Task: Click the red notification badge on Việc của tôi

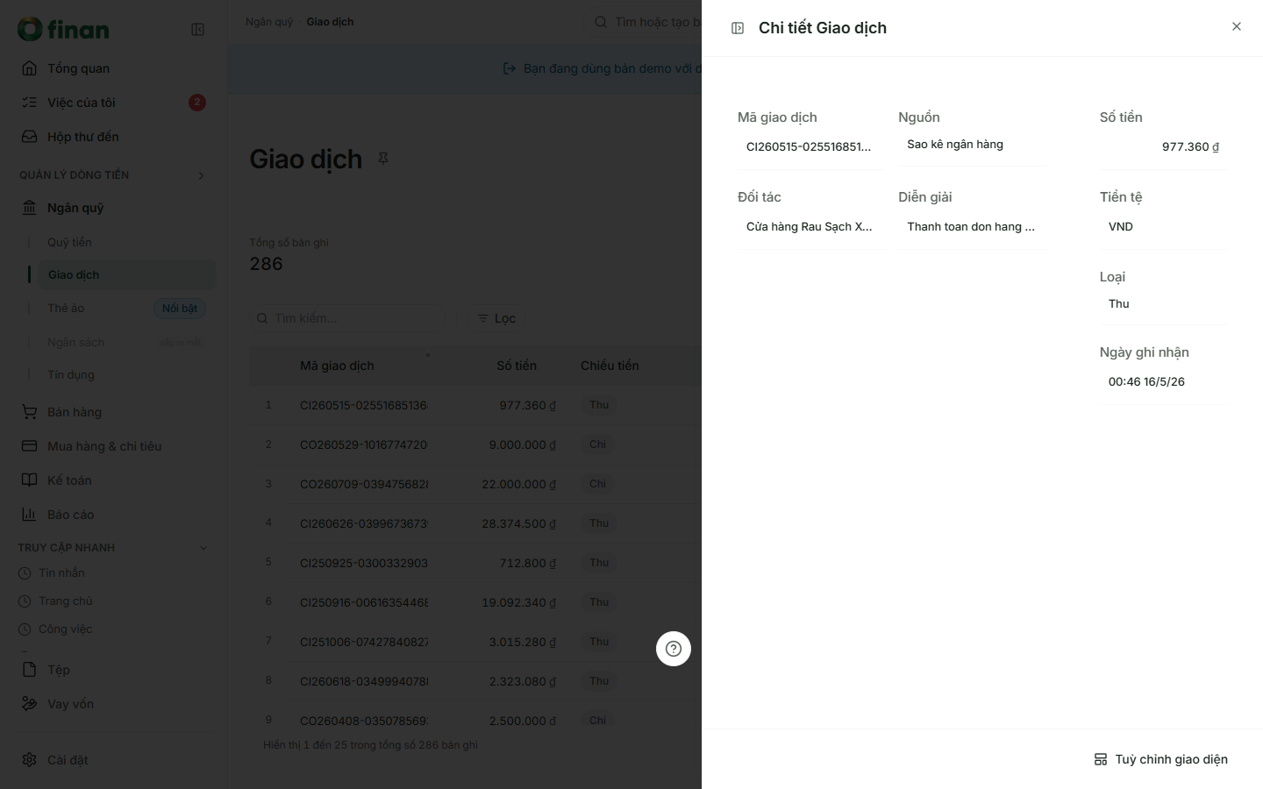Action: (197, 103)
